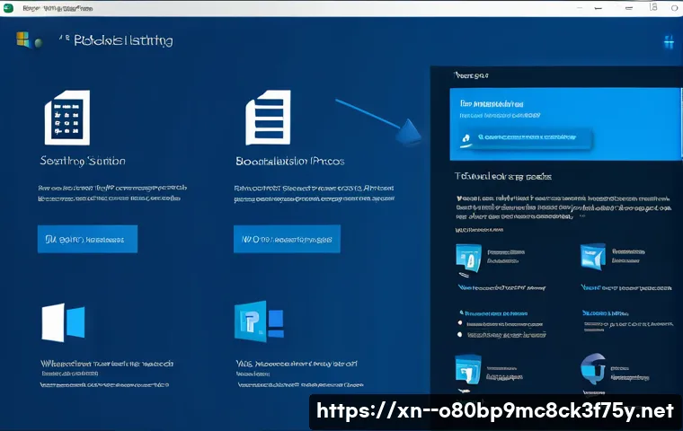
Task: Click the section heading below the highlighted blue card
Action: click(503, 176)
